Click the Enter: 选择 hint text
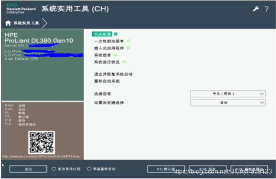This screenshot has width=276, height=179. coord(15,105)
